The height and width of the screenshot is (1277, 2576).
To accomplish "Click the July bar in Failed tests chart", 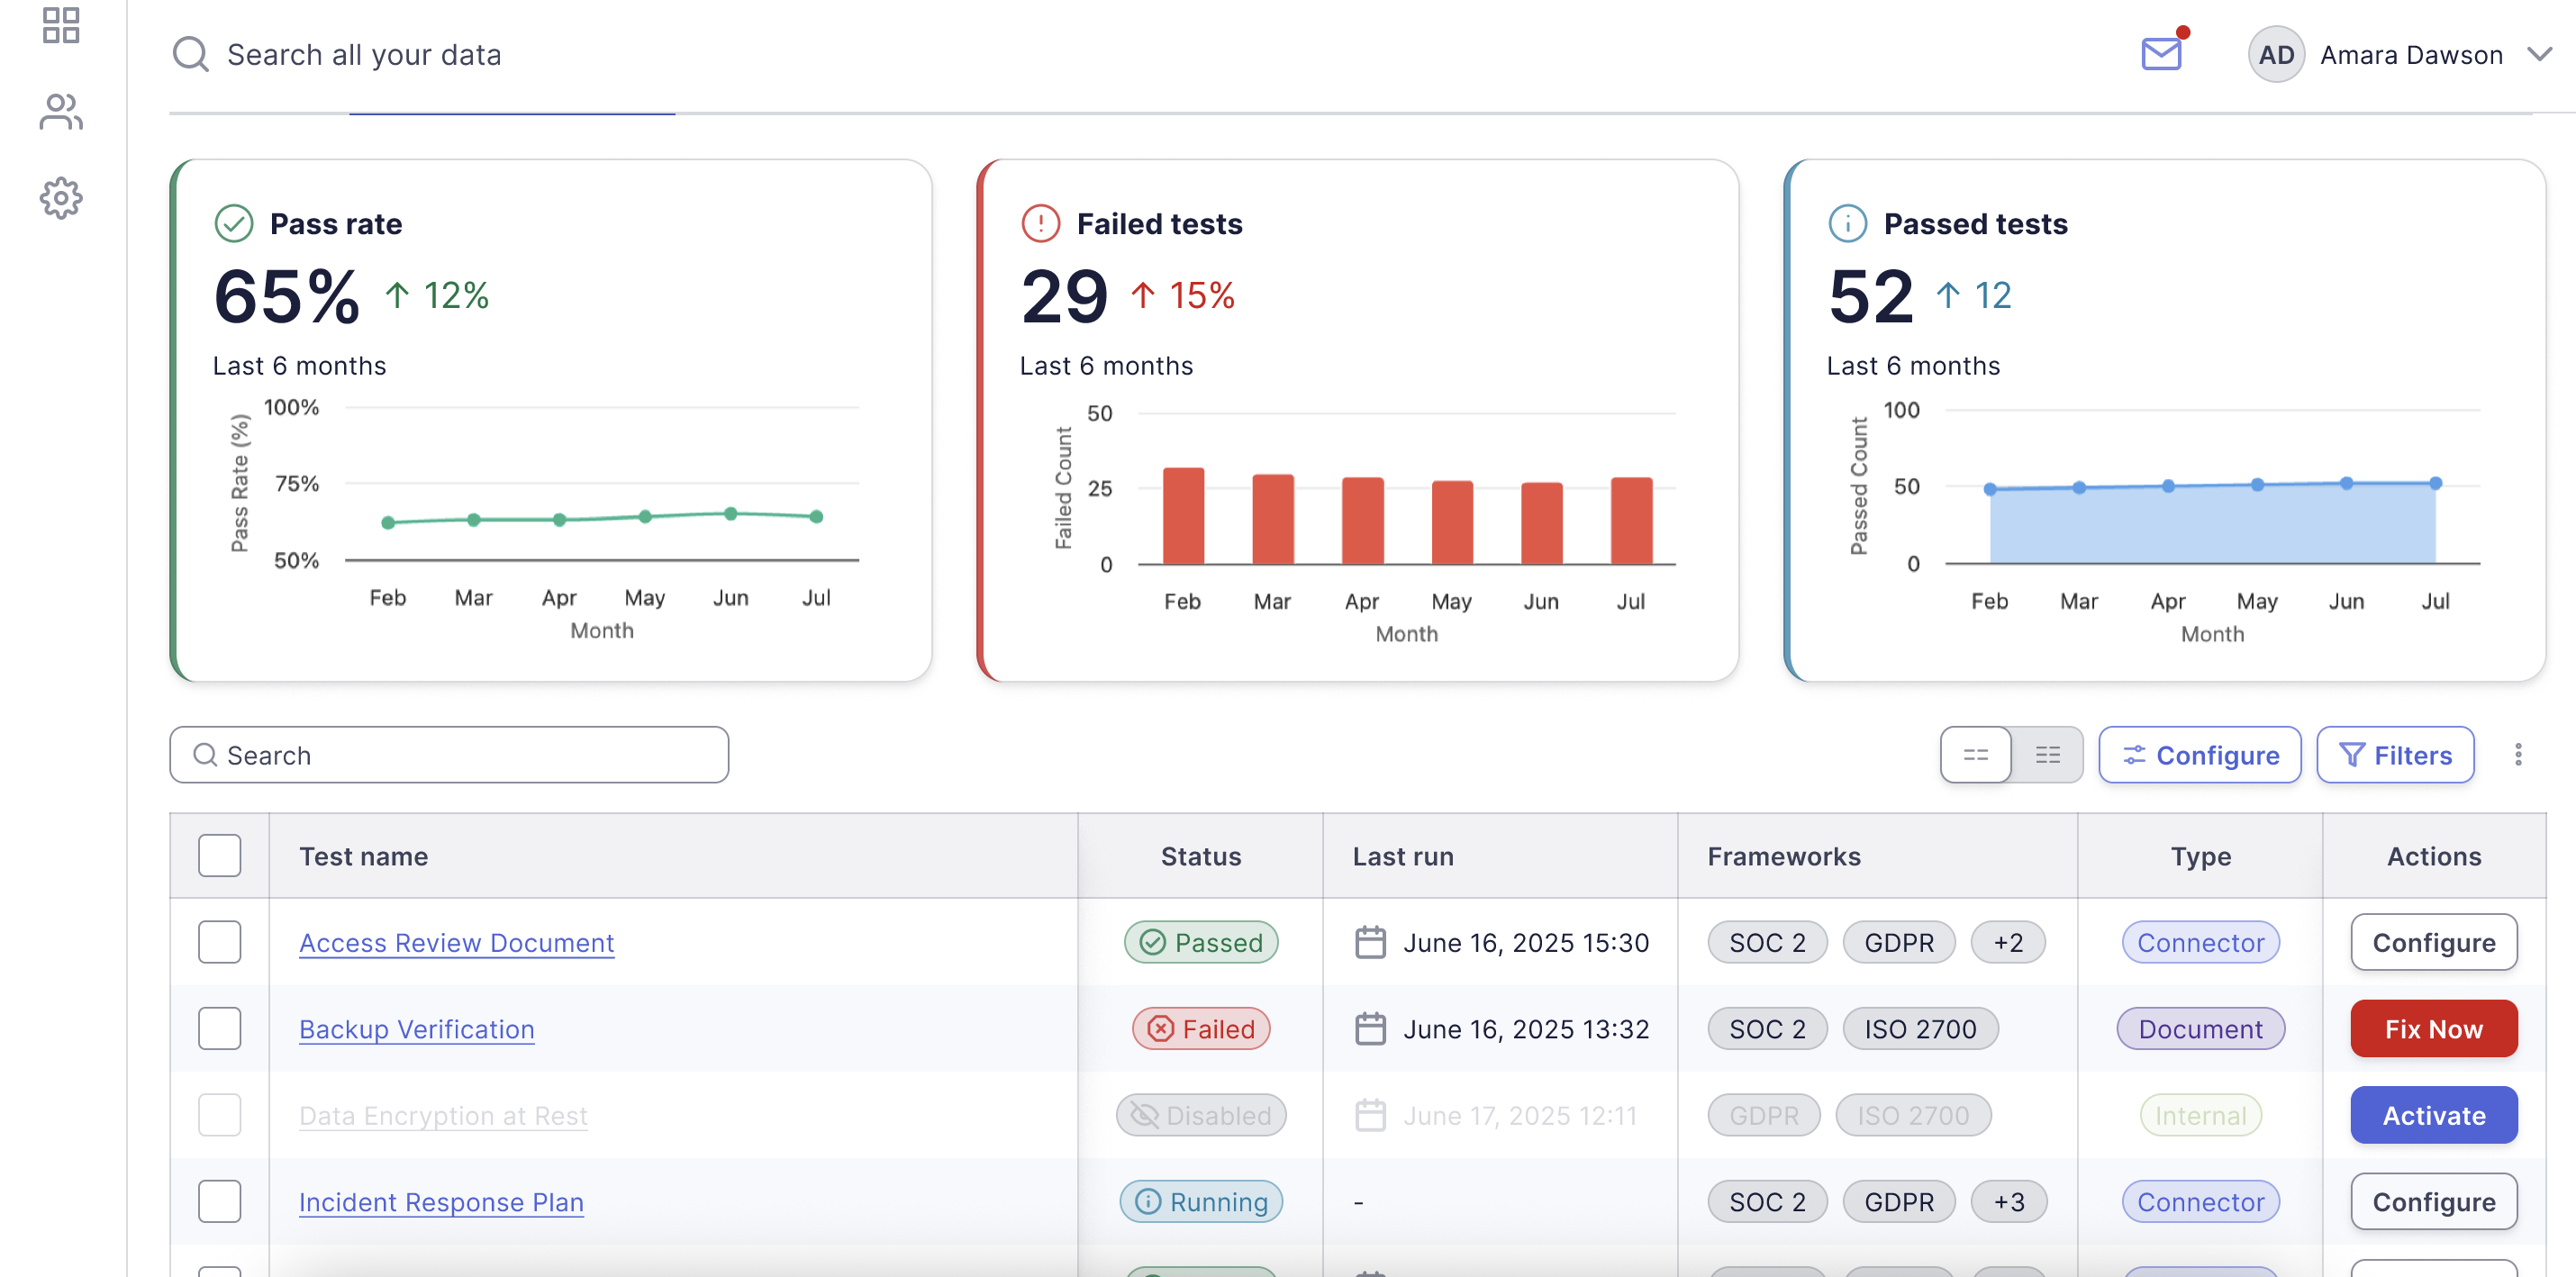I will coord(1630,521).
